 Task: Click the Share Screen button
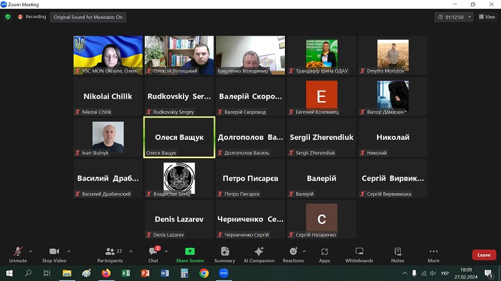coord(190,254)
